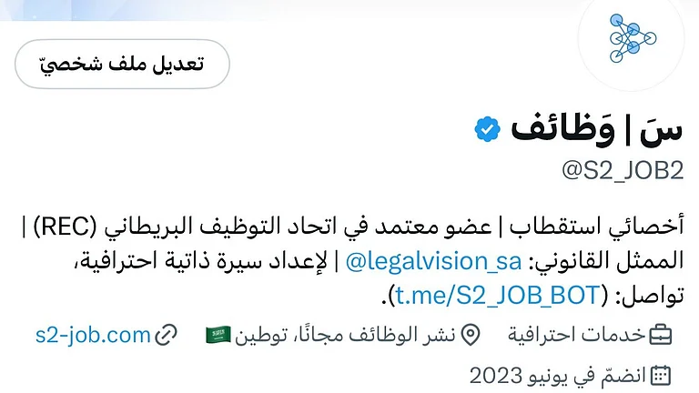Click the briefcase category icon
The image size is (699, 393).
tap(661, 335)
